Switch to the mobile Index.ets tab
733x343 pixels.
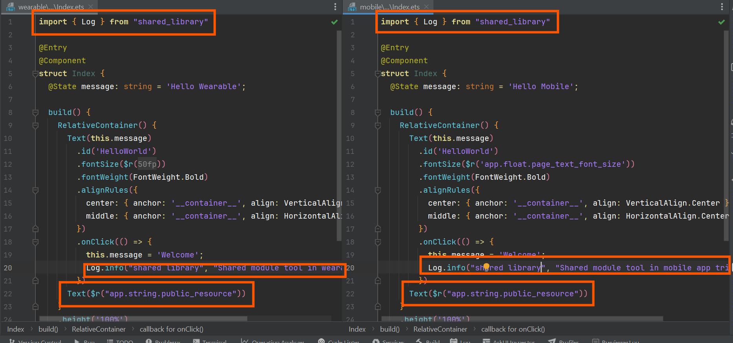pos(389,7)
